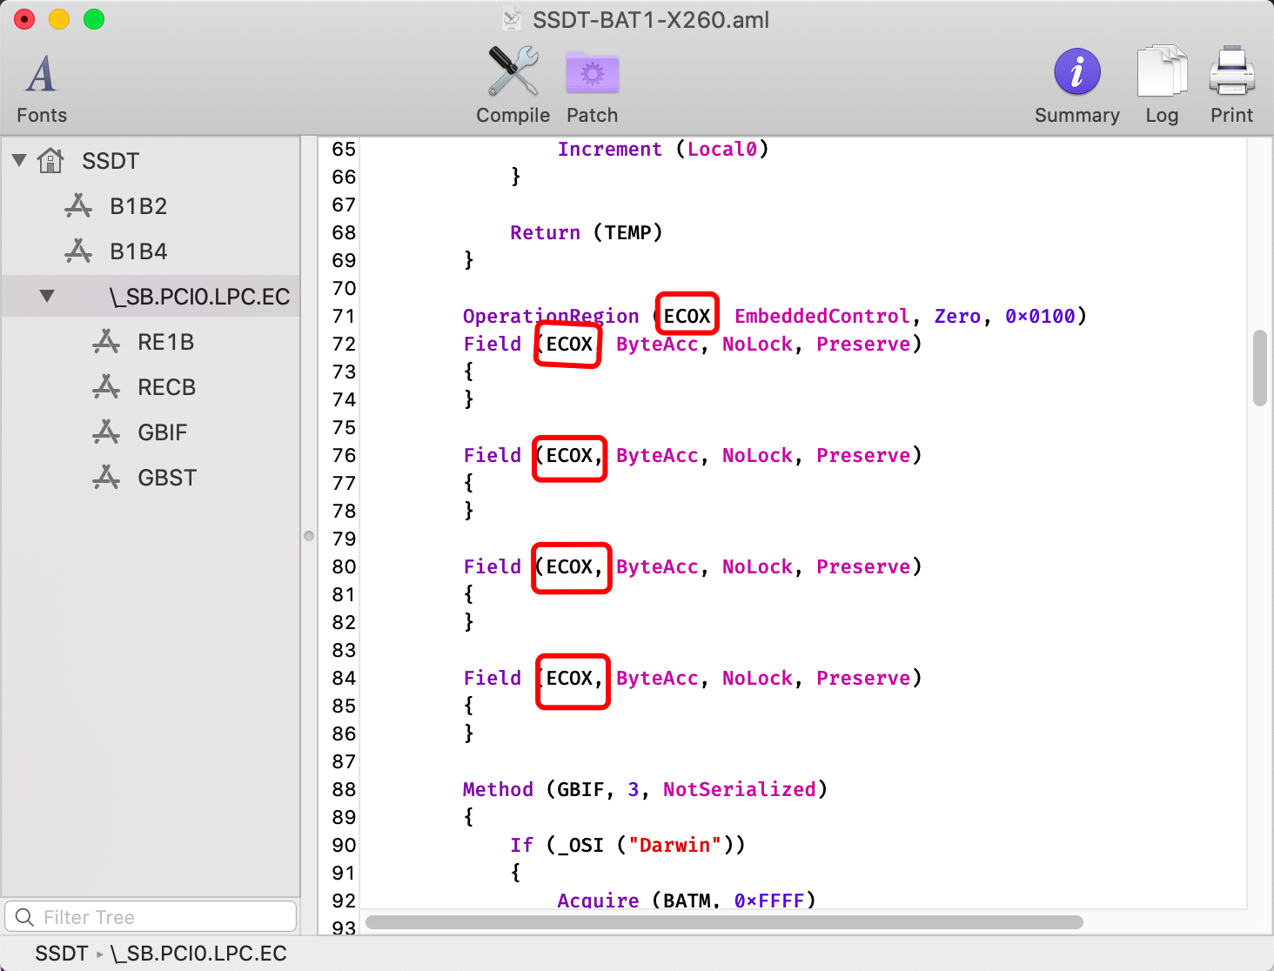This screenshot has height=971, width=1274.
Task: Click the 0x0100 value on line 71
Action: click(x=1040, y=316)
